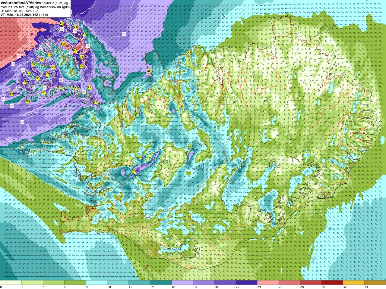
Task: Click the legend value 12 label
Action: pos(130,287)
